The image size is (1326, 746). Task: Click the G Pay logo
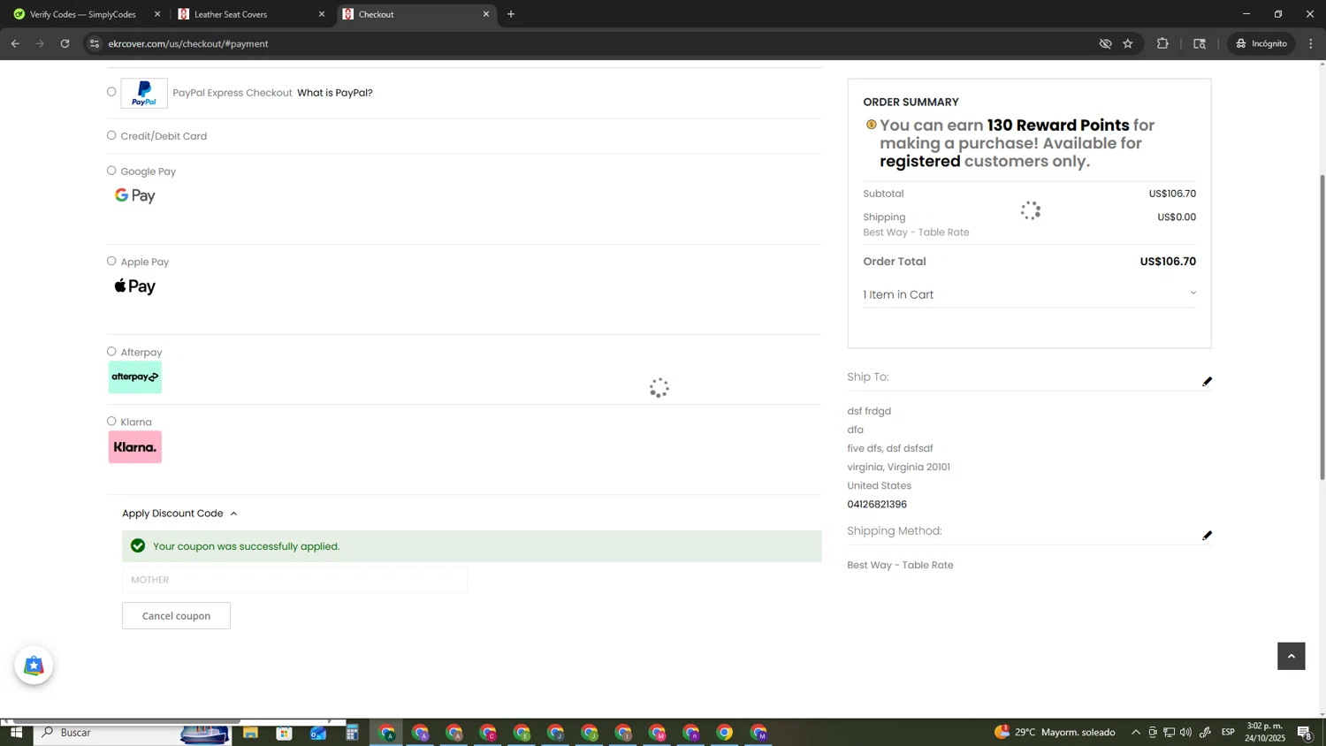coord(135,196)
